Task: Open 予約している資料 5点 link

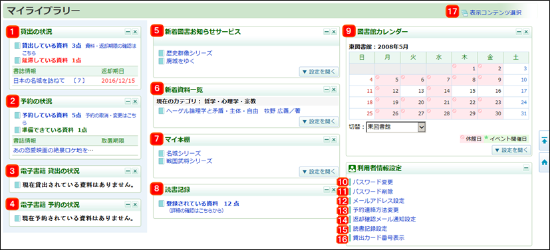Action: pos(52,115)
